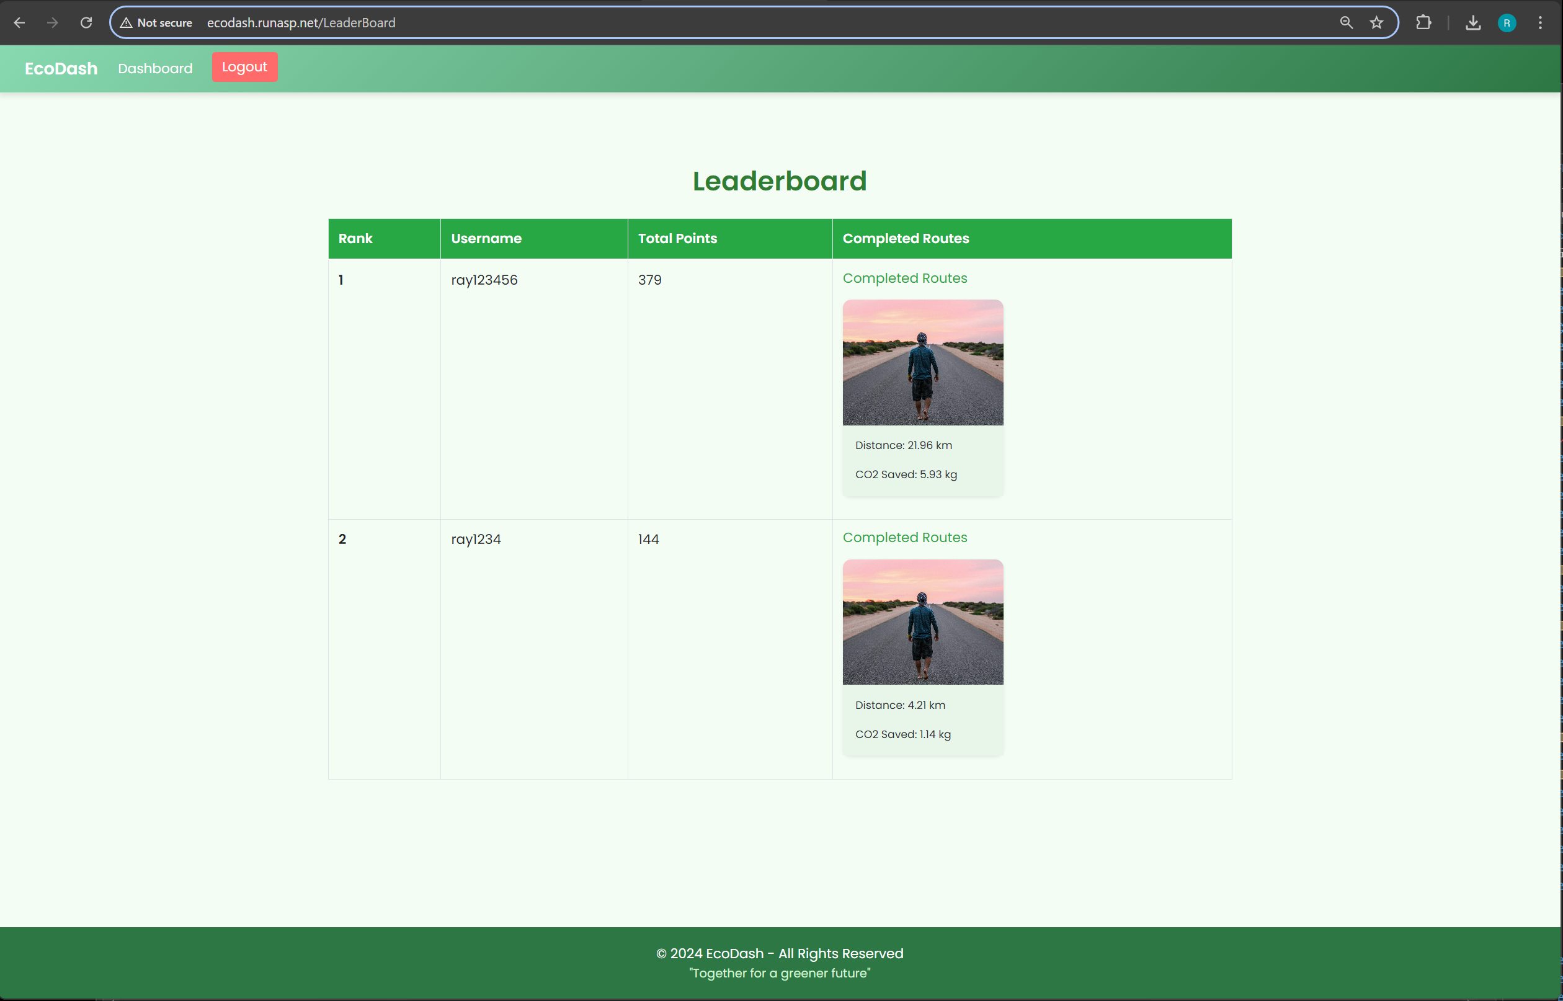Open the zoom magnifier in the address bar

(1346, 23)
